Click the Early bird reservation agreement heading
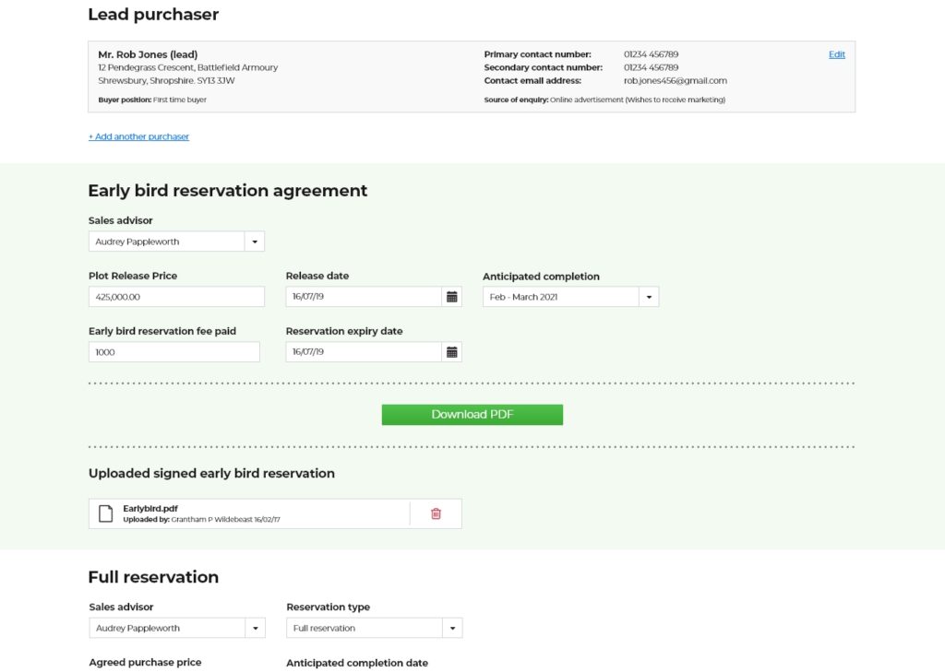This screenshot has width=945, height=672. 227,191
